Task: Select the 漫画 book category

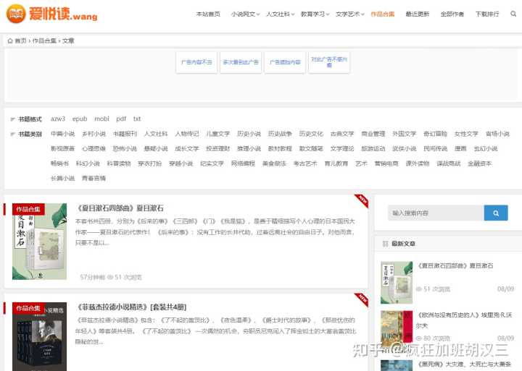Action: pyautogui.click(x=460, y=149)
